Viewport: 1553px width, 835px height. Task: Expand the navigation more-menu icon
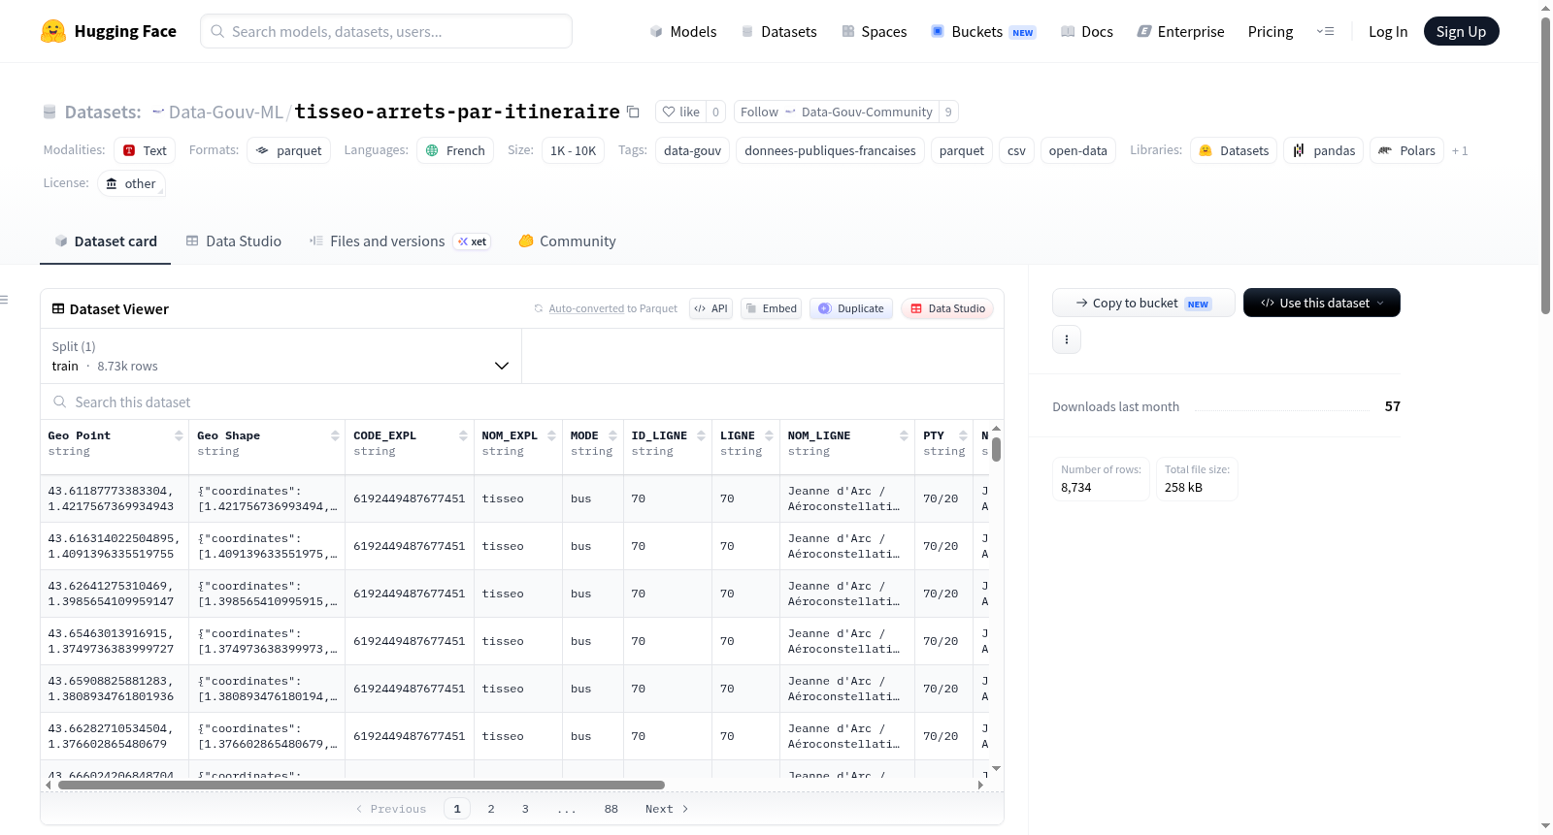click(1325, 31)
